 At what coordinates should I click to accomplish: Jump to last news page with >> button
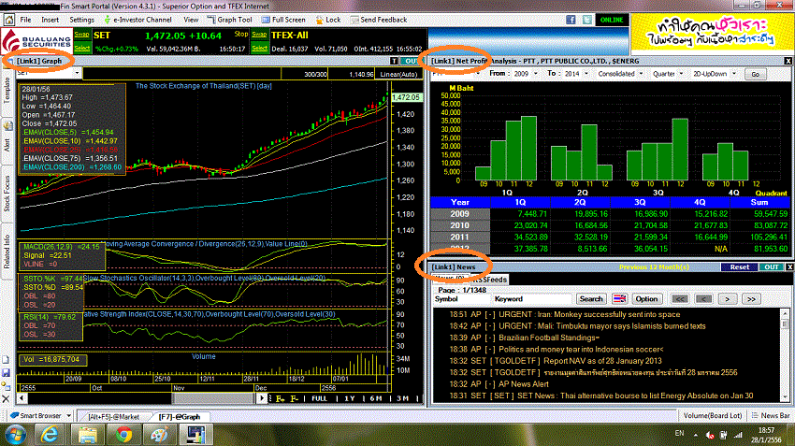[x=751, y=299]
